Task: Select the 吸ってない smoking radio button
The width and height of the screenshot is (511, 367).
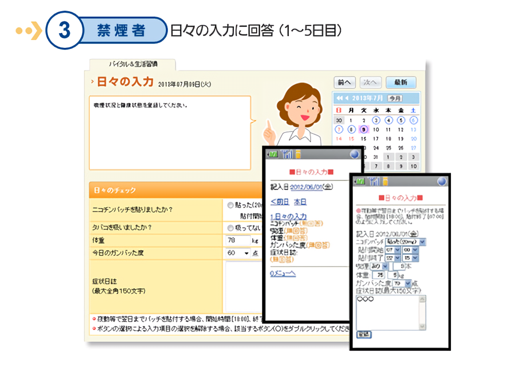Action: pos(230,228)
